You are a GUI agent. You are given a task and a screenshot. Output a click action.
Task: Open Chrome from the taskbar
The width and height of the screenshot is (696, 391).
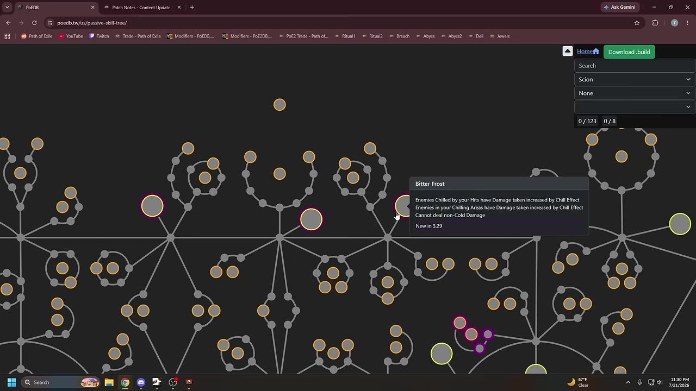125,382
